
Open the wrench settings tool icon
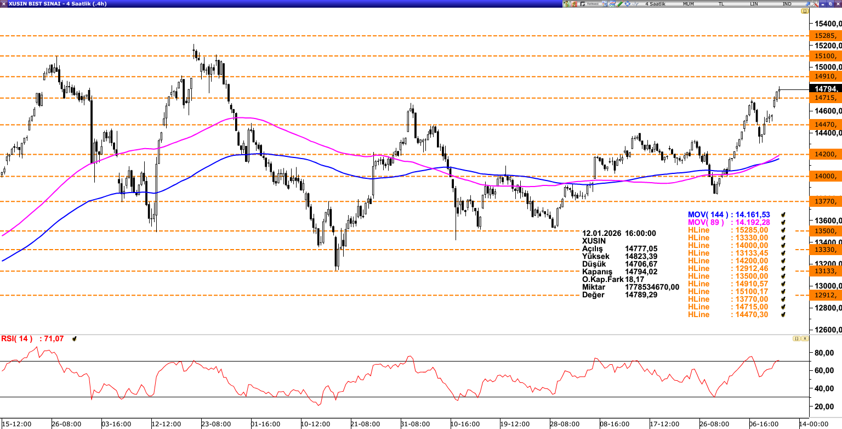click(815, 4)
